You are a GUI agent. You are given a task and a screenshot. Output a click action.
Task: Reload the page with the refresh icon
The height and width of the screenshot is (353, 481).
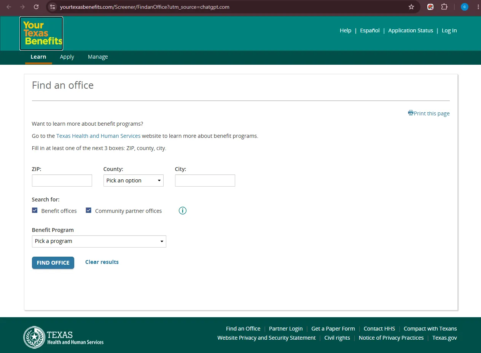(x=36, y=7)
